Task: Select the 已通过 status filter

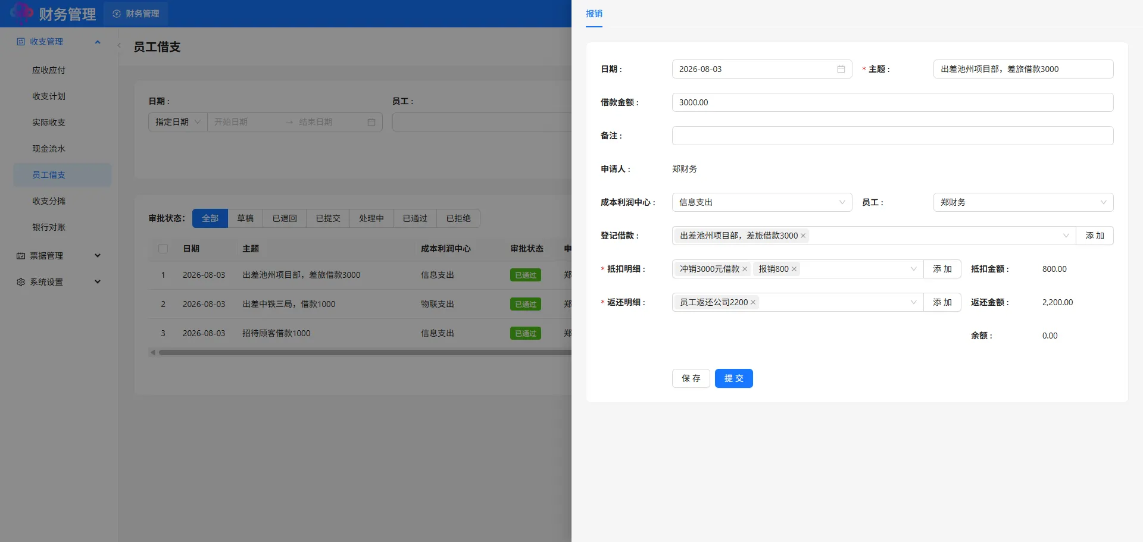Action: coord(415,218)
